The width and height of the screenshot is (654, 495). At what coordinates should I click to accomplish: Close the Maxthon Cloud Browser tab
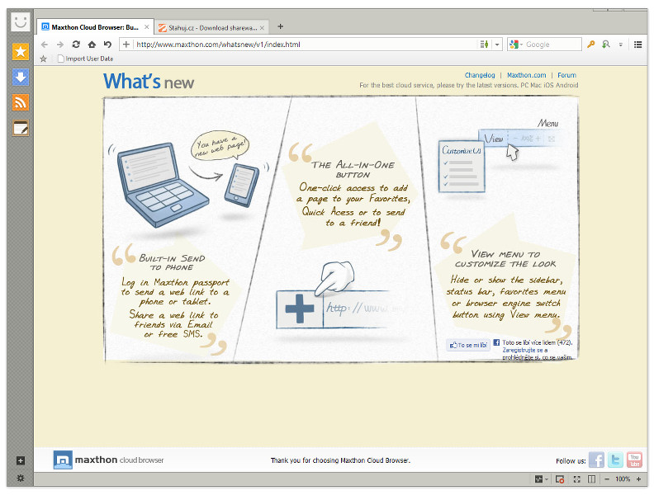click(x=147, y=27)
